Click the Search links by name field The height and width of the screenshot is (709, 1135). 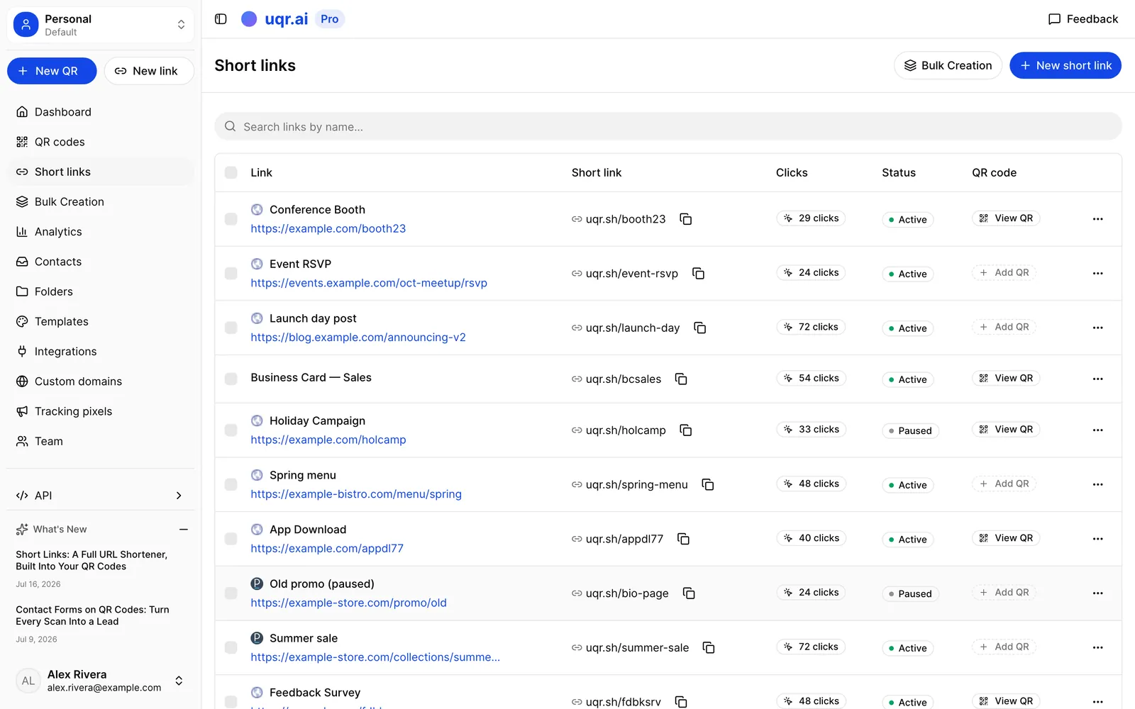point(668,127)
